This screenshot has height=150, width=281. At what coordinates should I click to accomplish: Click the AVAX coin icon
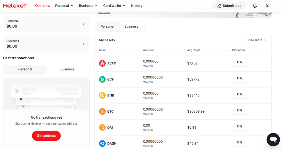(102, 63)
